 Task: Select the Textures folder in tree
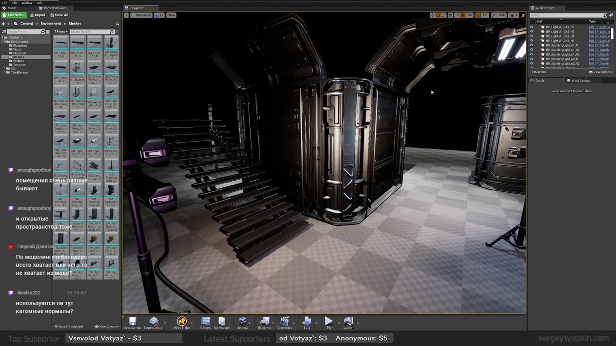19,65
